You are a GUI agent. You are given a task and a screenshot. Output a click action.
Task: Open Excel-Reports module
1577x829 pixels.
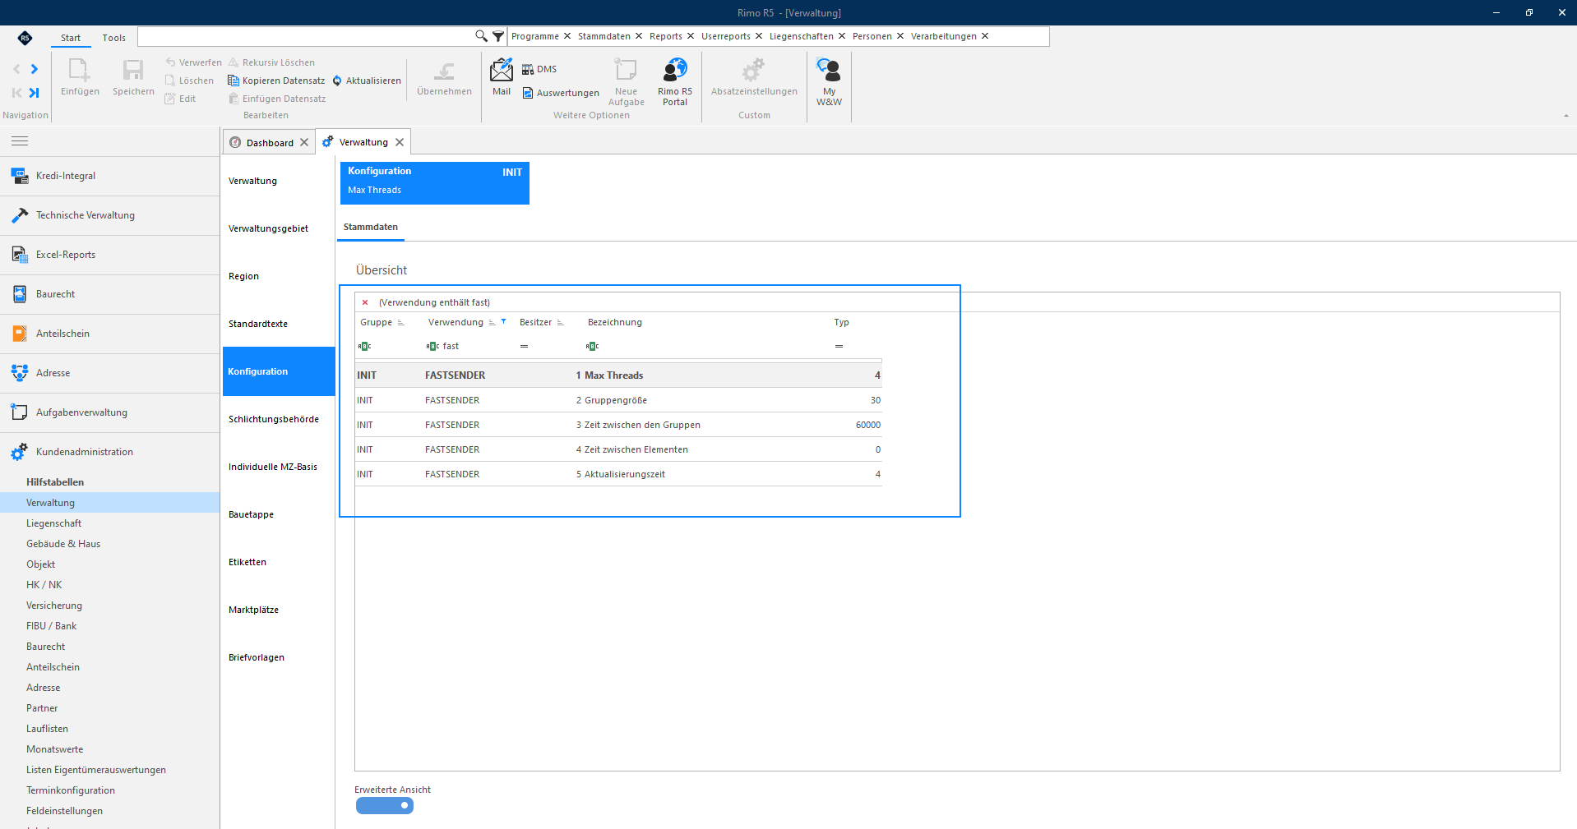pos(110,255)
